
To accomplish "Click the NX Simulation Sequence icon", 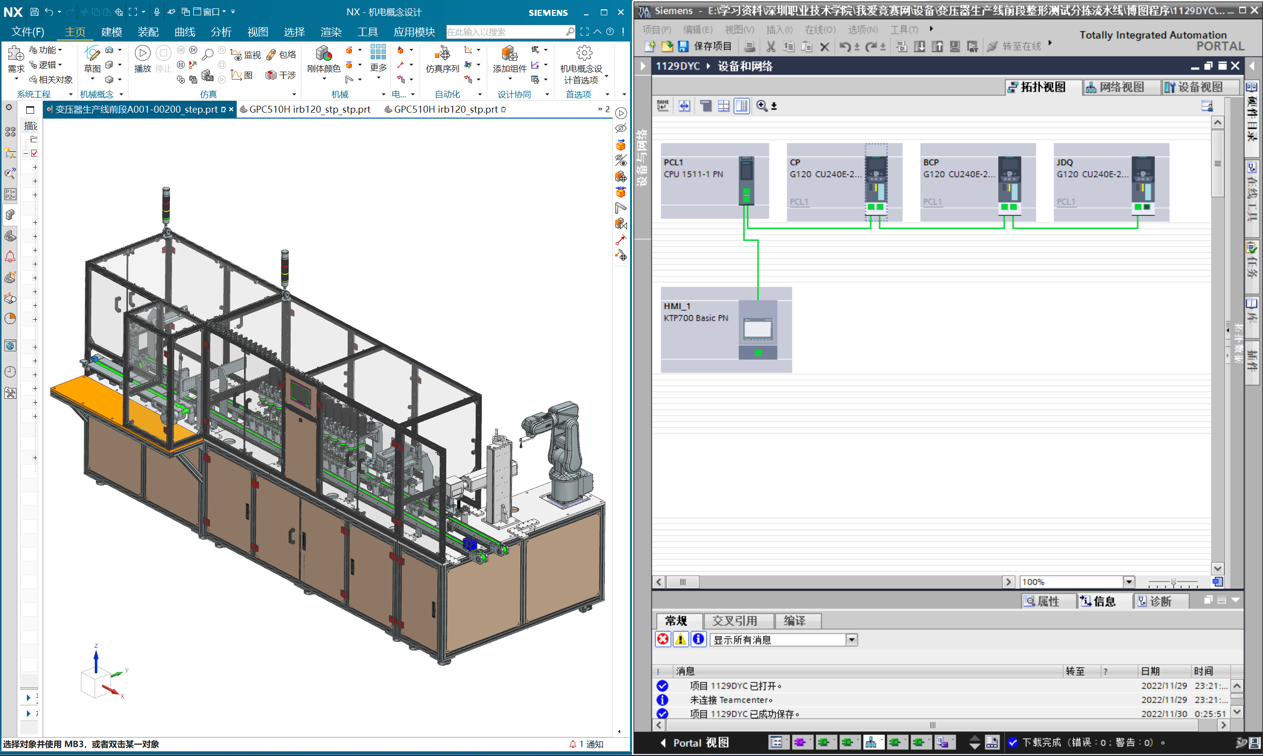I will click(x=442, y=53).
